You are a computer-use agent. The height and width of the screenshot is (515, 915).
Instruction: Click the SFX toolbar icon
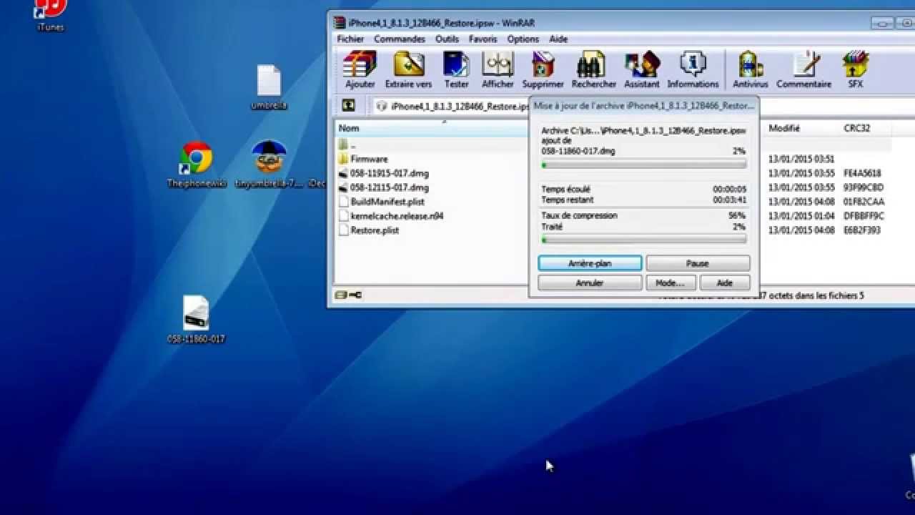855,69
